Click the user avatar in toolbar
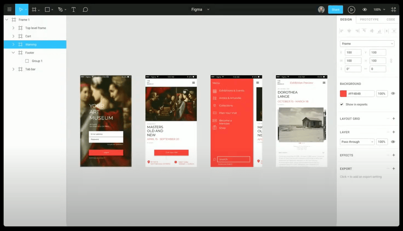The image size is (403, 231). coord(321,10)
